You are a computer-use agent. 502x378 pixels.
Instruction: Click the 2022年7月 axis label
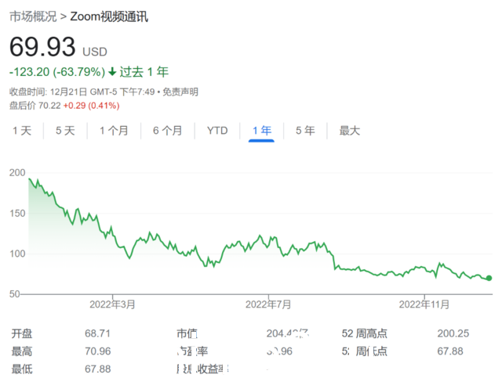268,304
